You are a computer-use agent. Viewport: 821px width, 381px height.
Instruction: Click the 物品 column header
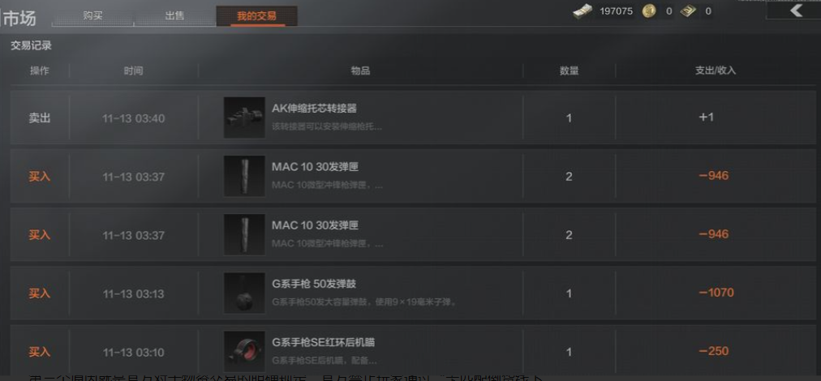pos(360,71)
